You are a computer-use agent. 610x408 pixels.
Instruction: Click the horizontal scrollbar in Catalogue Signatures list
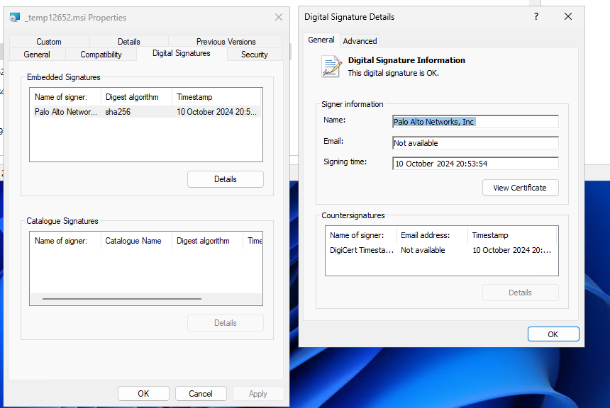click(x=122, y=299)
